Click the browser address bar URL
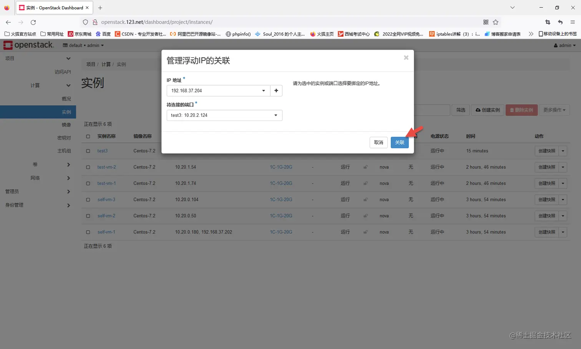The height and width of the screenshot is (349, 581). pos(157,22)
